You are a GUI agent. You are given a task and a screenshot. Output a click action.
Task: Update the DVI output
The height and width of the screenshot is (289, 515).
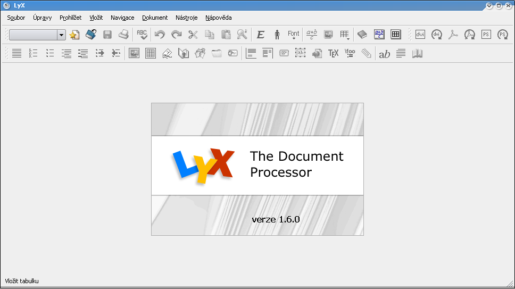tap(437, 35)
